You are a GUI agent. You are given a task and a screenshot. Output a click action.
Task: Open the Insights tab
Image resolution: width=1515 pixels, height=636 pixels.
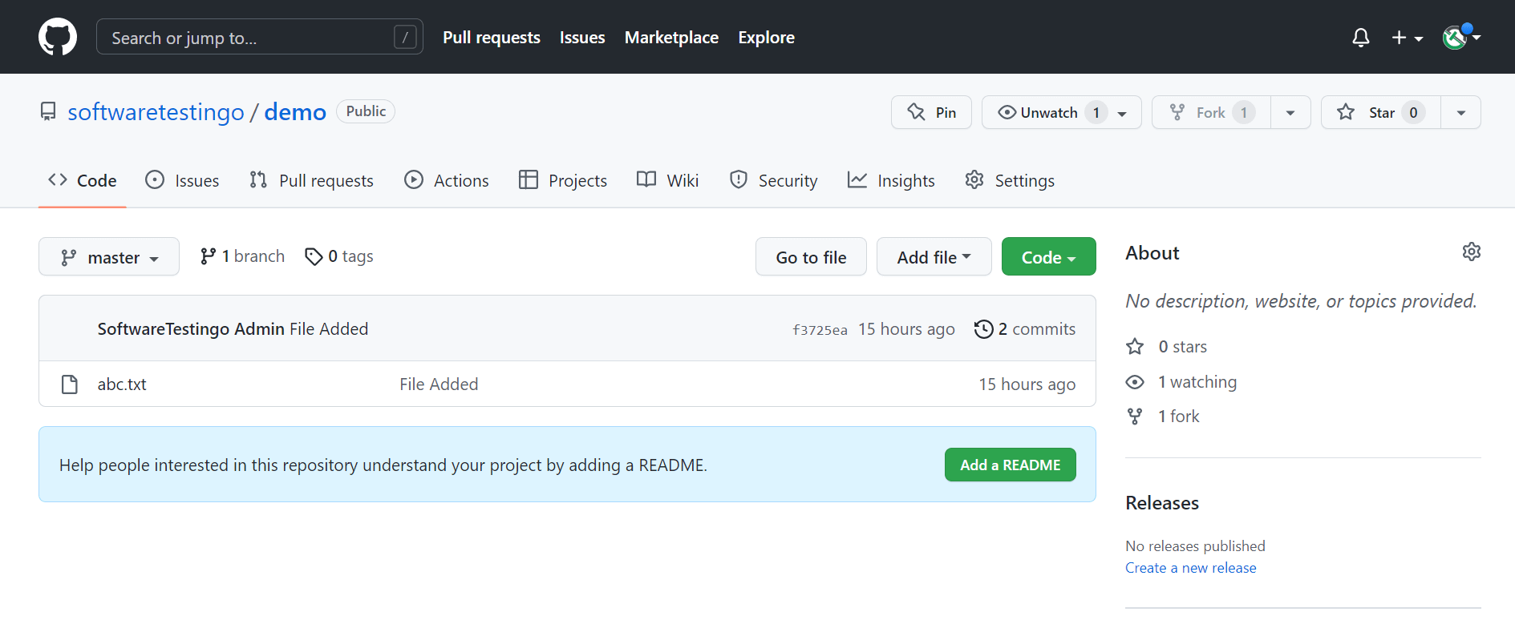coord(891,180)
